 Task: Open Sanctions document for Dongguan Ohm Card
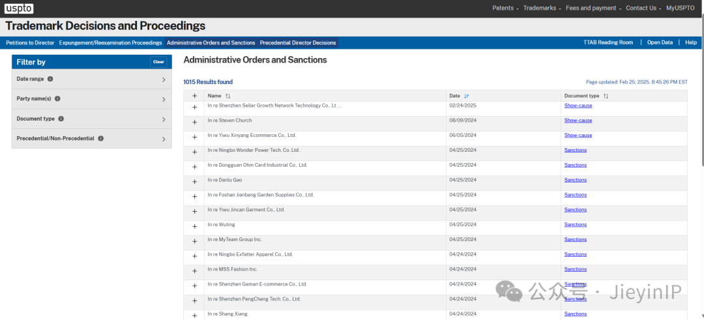[575, 165]
